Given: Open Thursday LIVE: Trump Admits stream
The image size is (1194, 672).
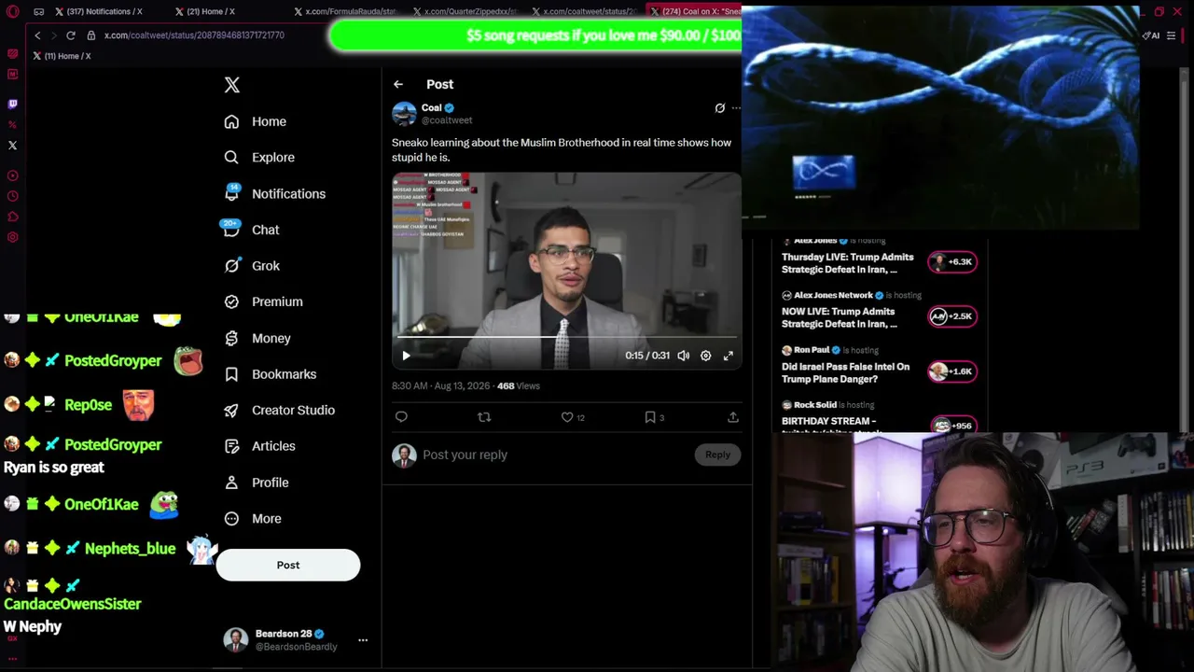Looking at the screenshot, I should pyautogui.click(x=848, y=263).
